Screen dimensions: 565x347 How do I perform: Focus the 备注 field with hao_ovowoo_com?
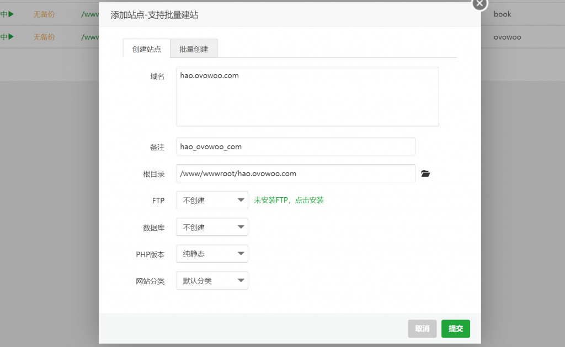pos(295,147)
